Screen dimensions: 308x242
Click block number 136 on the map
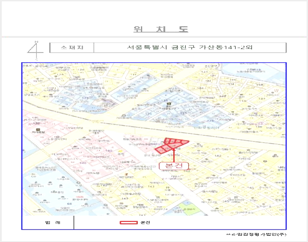point(259,127)
